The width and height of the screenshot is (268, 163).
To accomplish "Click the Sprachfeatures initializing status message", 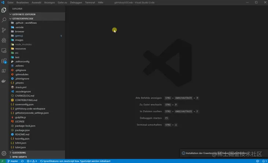I will (75, 161).
